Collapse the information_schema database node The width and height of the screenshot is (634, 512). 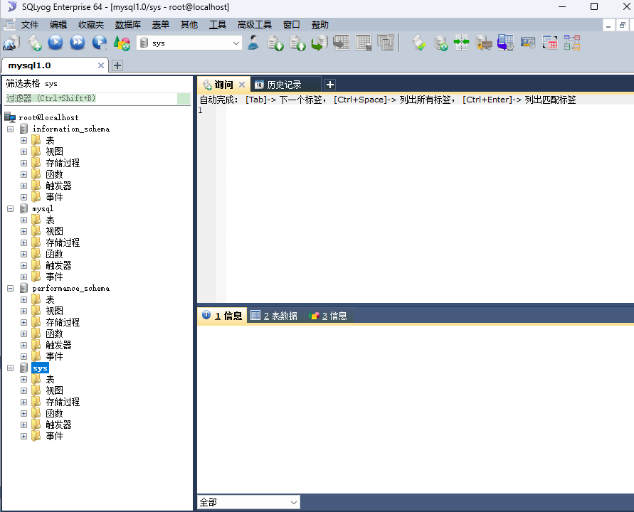pos(11,129)
